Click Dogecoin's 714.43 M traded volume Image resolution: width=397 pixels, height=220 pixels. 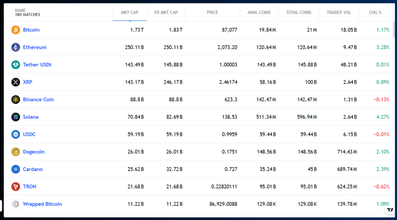click(347, 152)
